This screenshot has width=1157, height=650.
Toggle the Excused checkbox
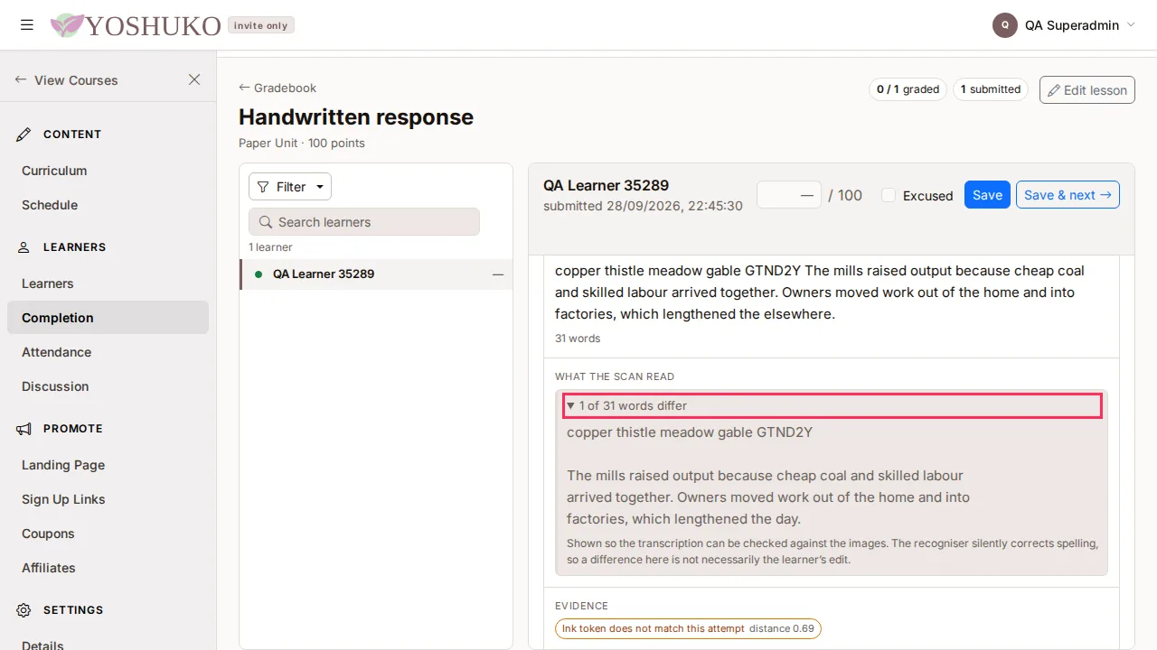pos(889,195)
